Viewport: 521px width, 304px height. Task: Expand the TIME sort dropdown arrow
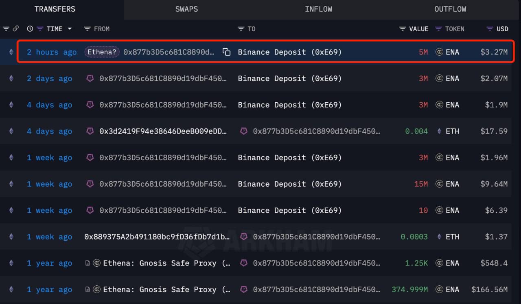pyautogui.click(x=70, y=29)
